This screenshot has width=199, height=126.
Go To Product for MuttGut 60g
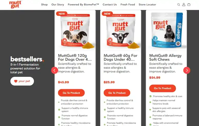coord(117,93)
